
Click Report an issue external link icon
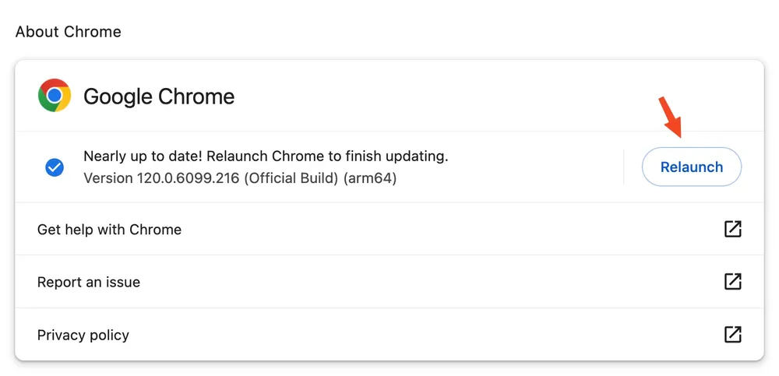coord(732,282)
